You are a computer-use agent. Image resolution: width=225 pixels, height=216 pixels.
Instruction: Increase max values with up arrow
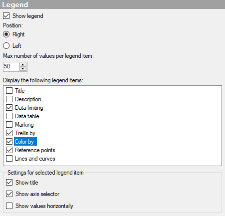coord(23,65)
